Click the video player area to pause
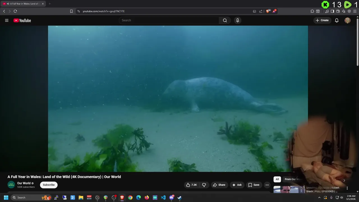 tap(178, 98)
